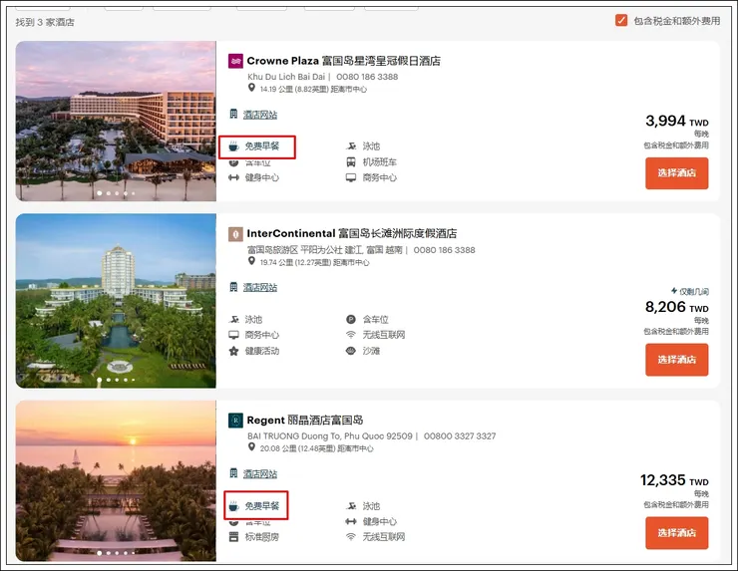
Task: Click the business center icon in InterContinental
Action: pyautogui.click(x=233, y=335)
